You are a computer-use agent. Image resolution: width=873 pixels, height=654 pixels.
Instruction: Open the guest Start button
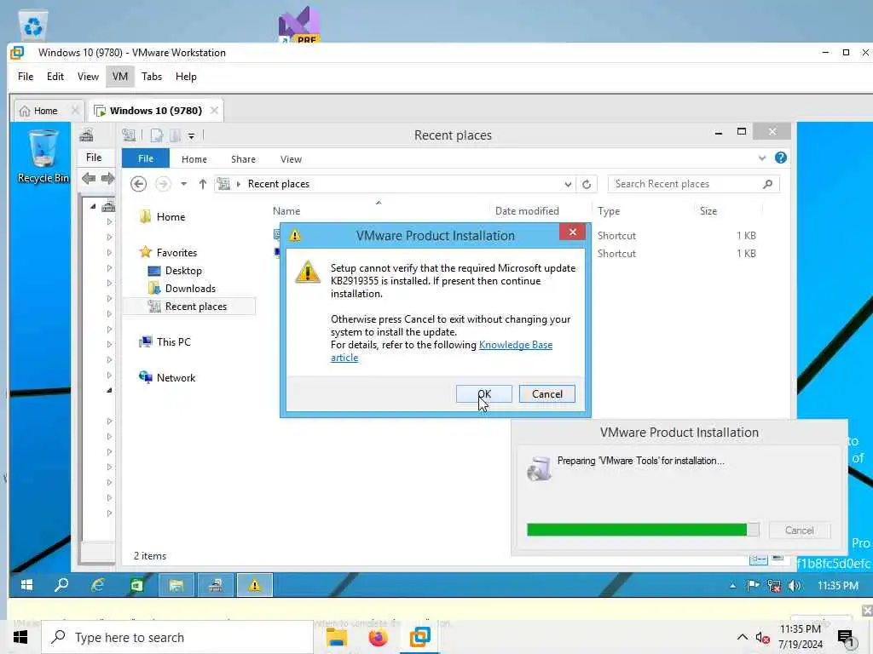(x=26, y=585)
